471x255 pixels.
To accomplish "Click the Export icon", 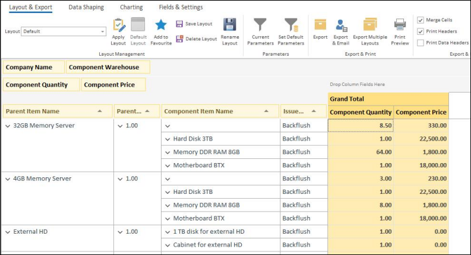I will pyautogui.click(x=320, y=26).
